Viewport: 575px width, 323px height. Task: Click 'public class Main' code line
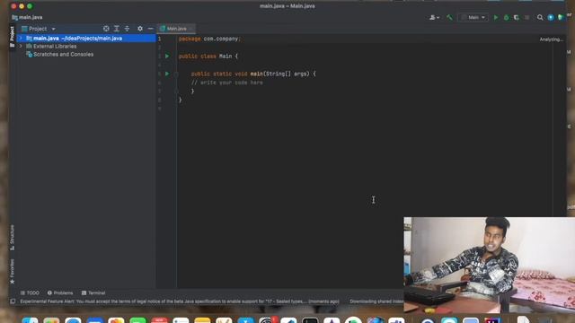pyautogui.click(x=208, y=57)
